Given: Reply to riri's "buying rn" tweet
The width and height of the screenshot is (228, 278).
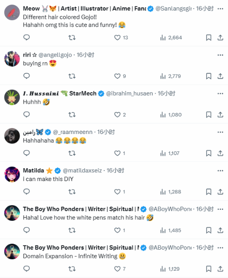Looking at the screenshot, I should click(x=26, y=76).
